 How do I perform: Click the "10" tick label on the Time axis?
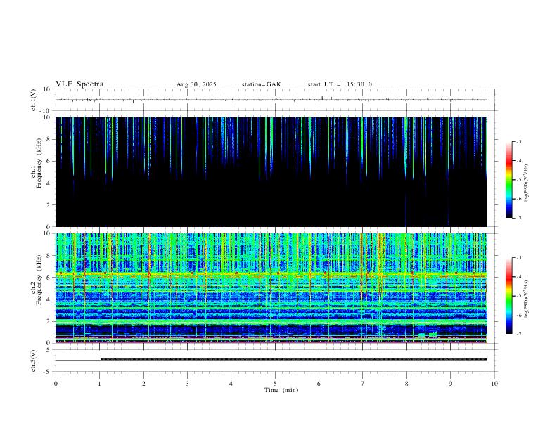click(494, 384)
